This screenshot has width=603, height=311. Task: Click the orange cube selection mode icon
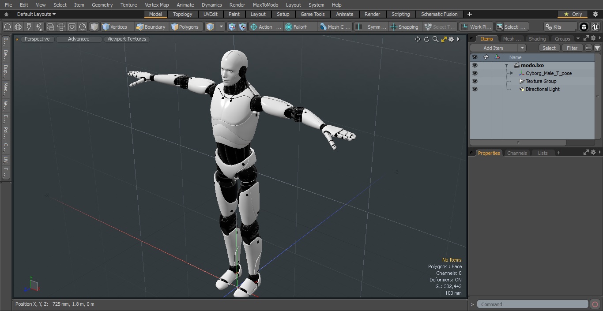pos(210,27)
